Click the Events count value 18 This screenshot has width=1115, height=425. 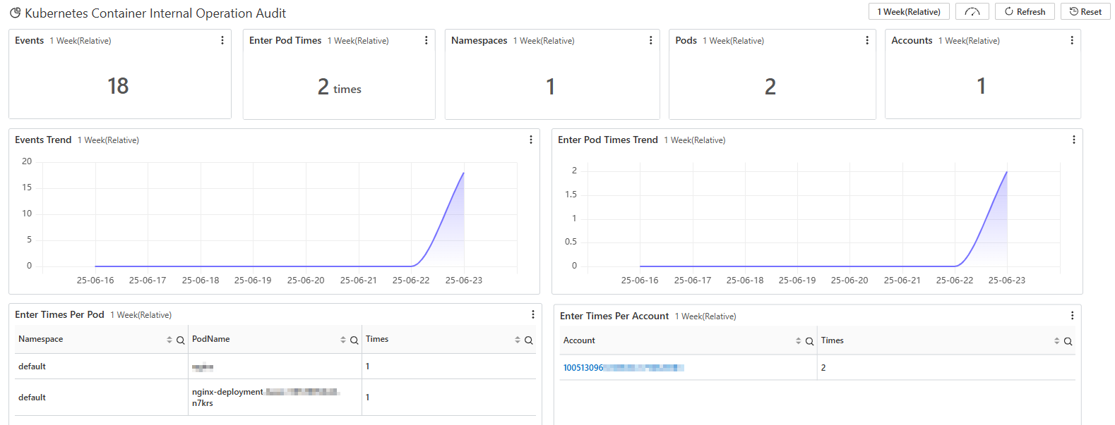(118, 86)
